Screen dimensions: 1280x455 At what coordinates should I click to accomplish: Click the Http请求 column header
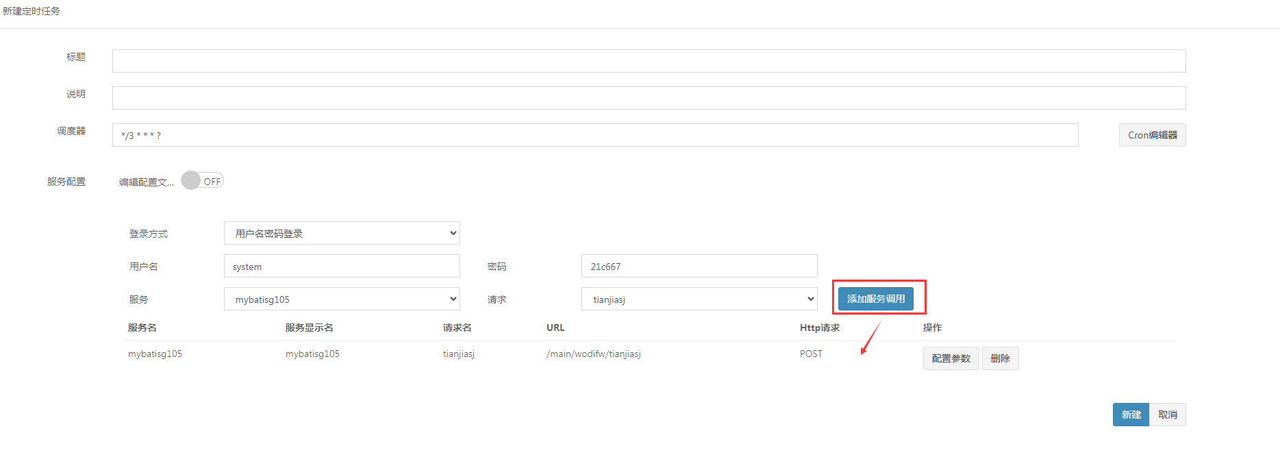point(820,328)
